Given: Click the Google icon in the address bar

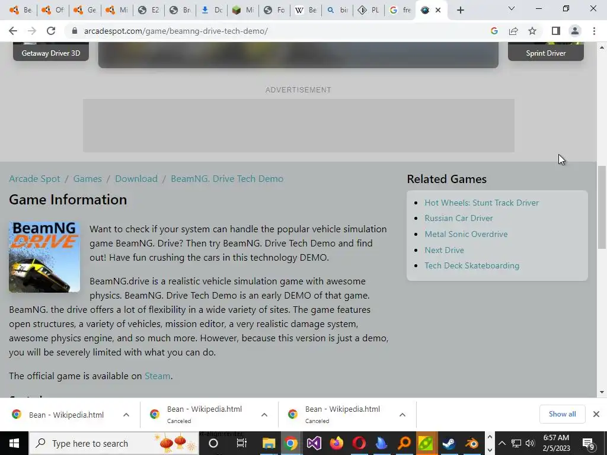Looking at the screenshot, I should point(494,31).
